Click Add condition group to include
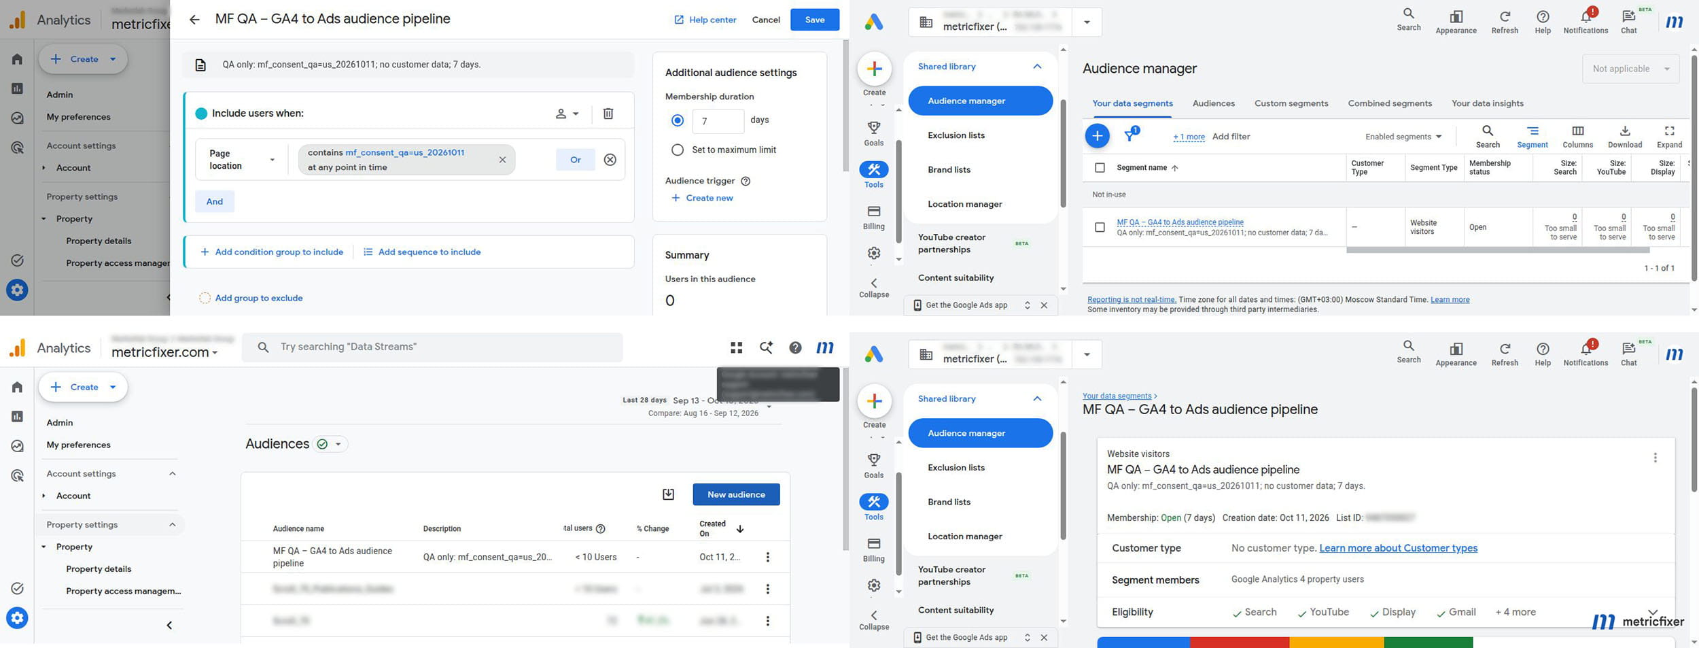 click(x=271, y=252)
